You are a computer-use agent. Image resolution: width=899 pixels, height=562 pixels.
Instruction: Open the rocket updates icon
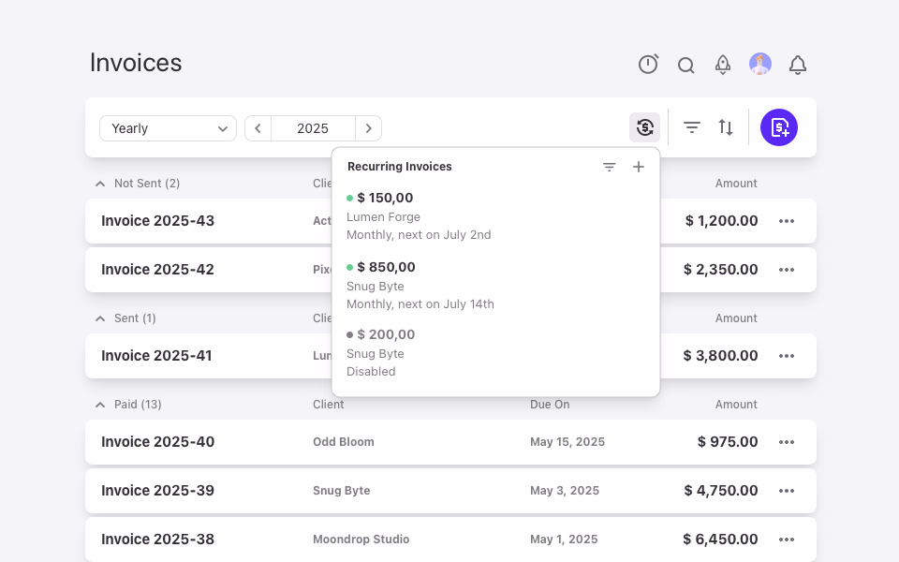[723, 65]
